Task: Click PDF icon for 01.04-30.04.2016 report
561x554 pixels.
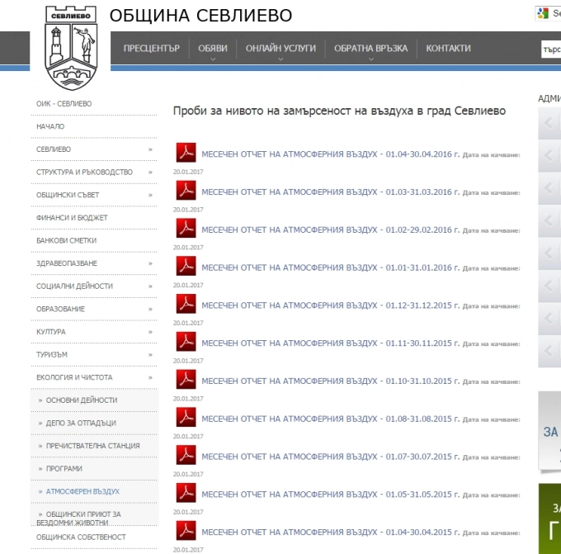Action: [186, 153]
